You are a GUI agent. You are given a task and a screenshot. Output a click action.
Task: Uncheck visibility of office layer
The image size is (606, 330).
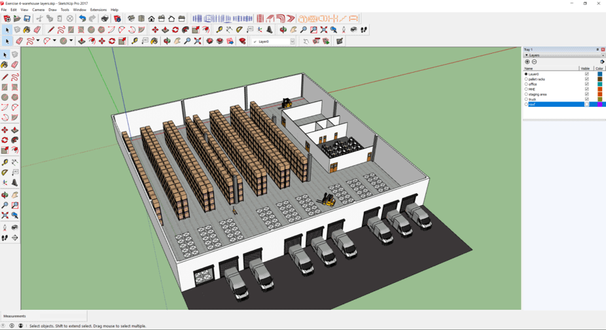[586, 84]
